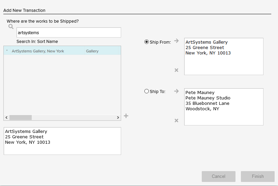Click the 'Search In: Sort Name' label
Viewport: 278px width, 186px height.
[37, 42]
